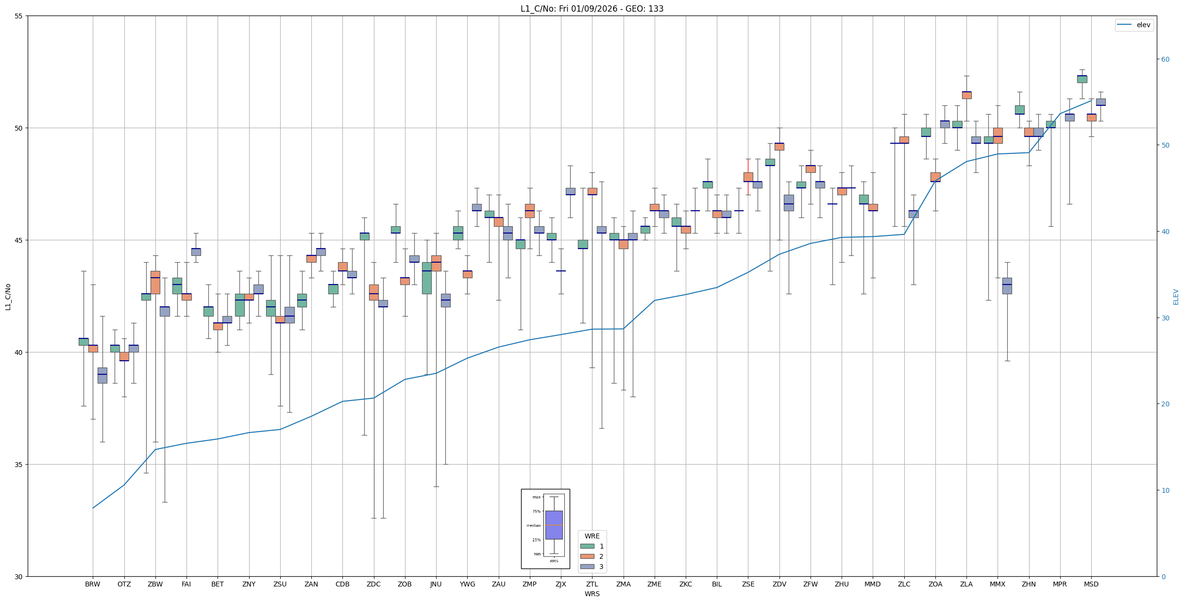Click the ELEV right axis title

pos(1176,297)
